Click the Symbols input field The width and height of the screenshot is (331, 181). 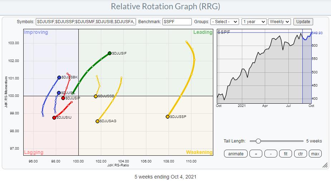coord(86,22)
